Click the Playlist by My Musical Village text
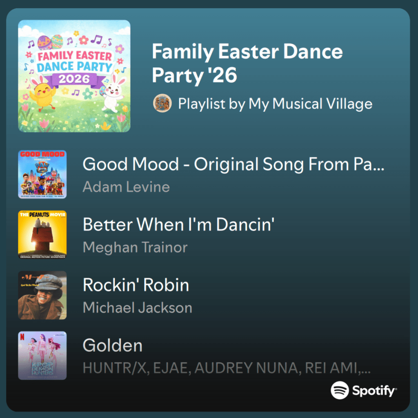The image size is (418, 418). point(276,104)
